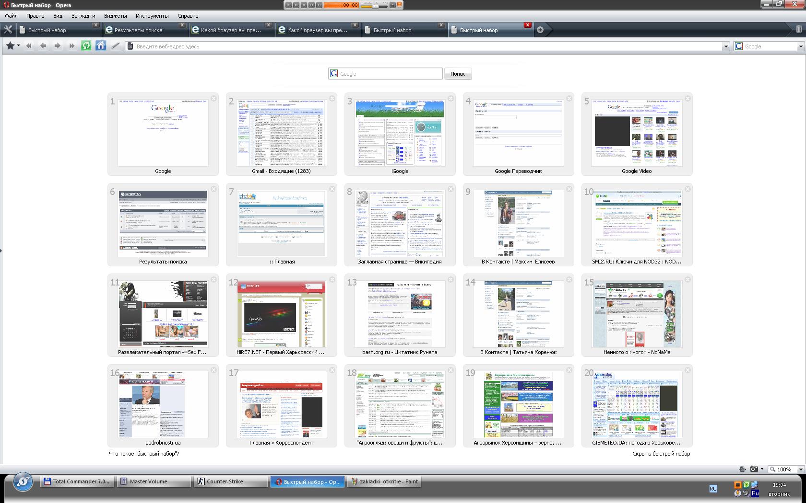Image resolution: width=806 pixels, height=503 pixels.
Task: Open the Что такое "быстрый набор"? link
Action: click(144, 454)
